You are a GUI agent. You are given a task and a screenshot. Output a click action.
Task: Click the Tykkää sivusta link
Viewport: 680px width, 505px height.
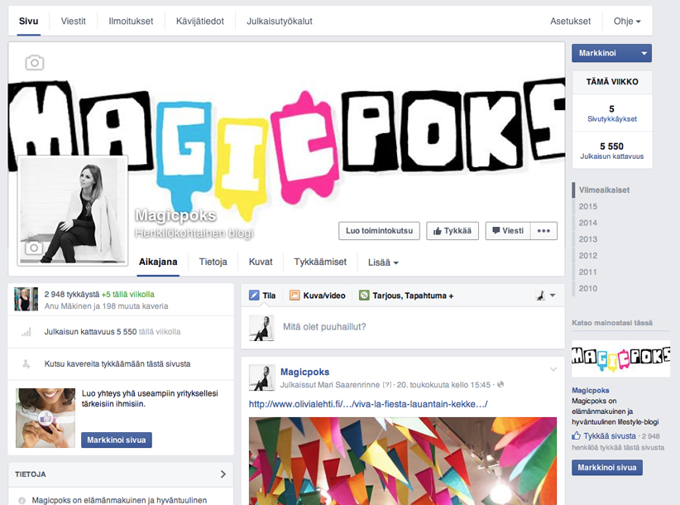610,435
